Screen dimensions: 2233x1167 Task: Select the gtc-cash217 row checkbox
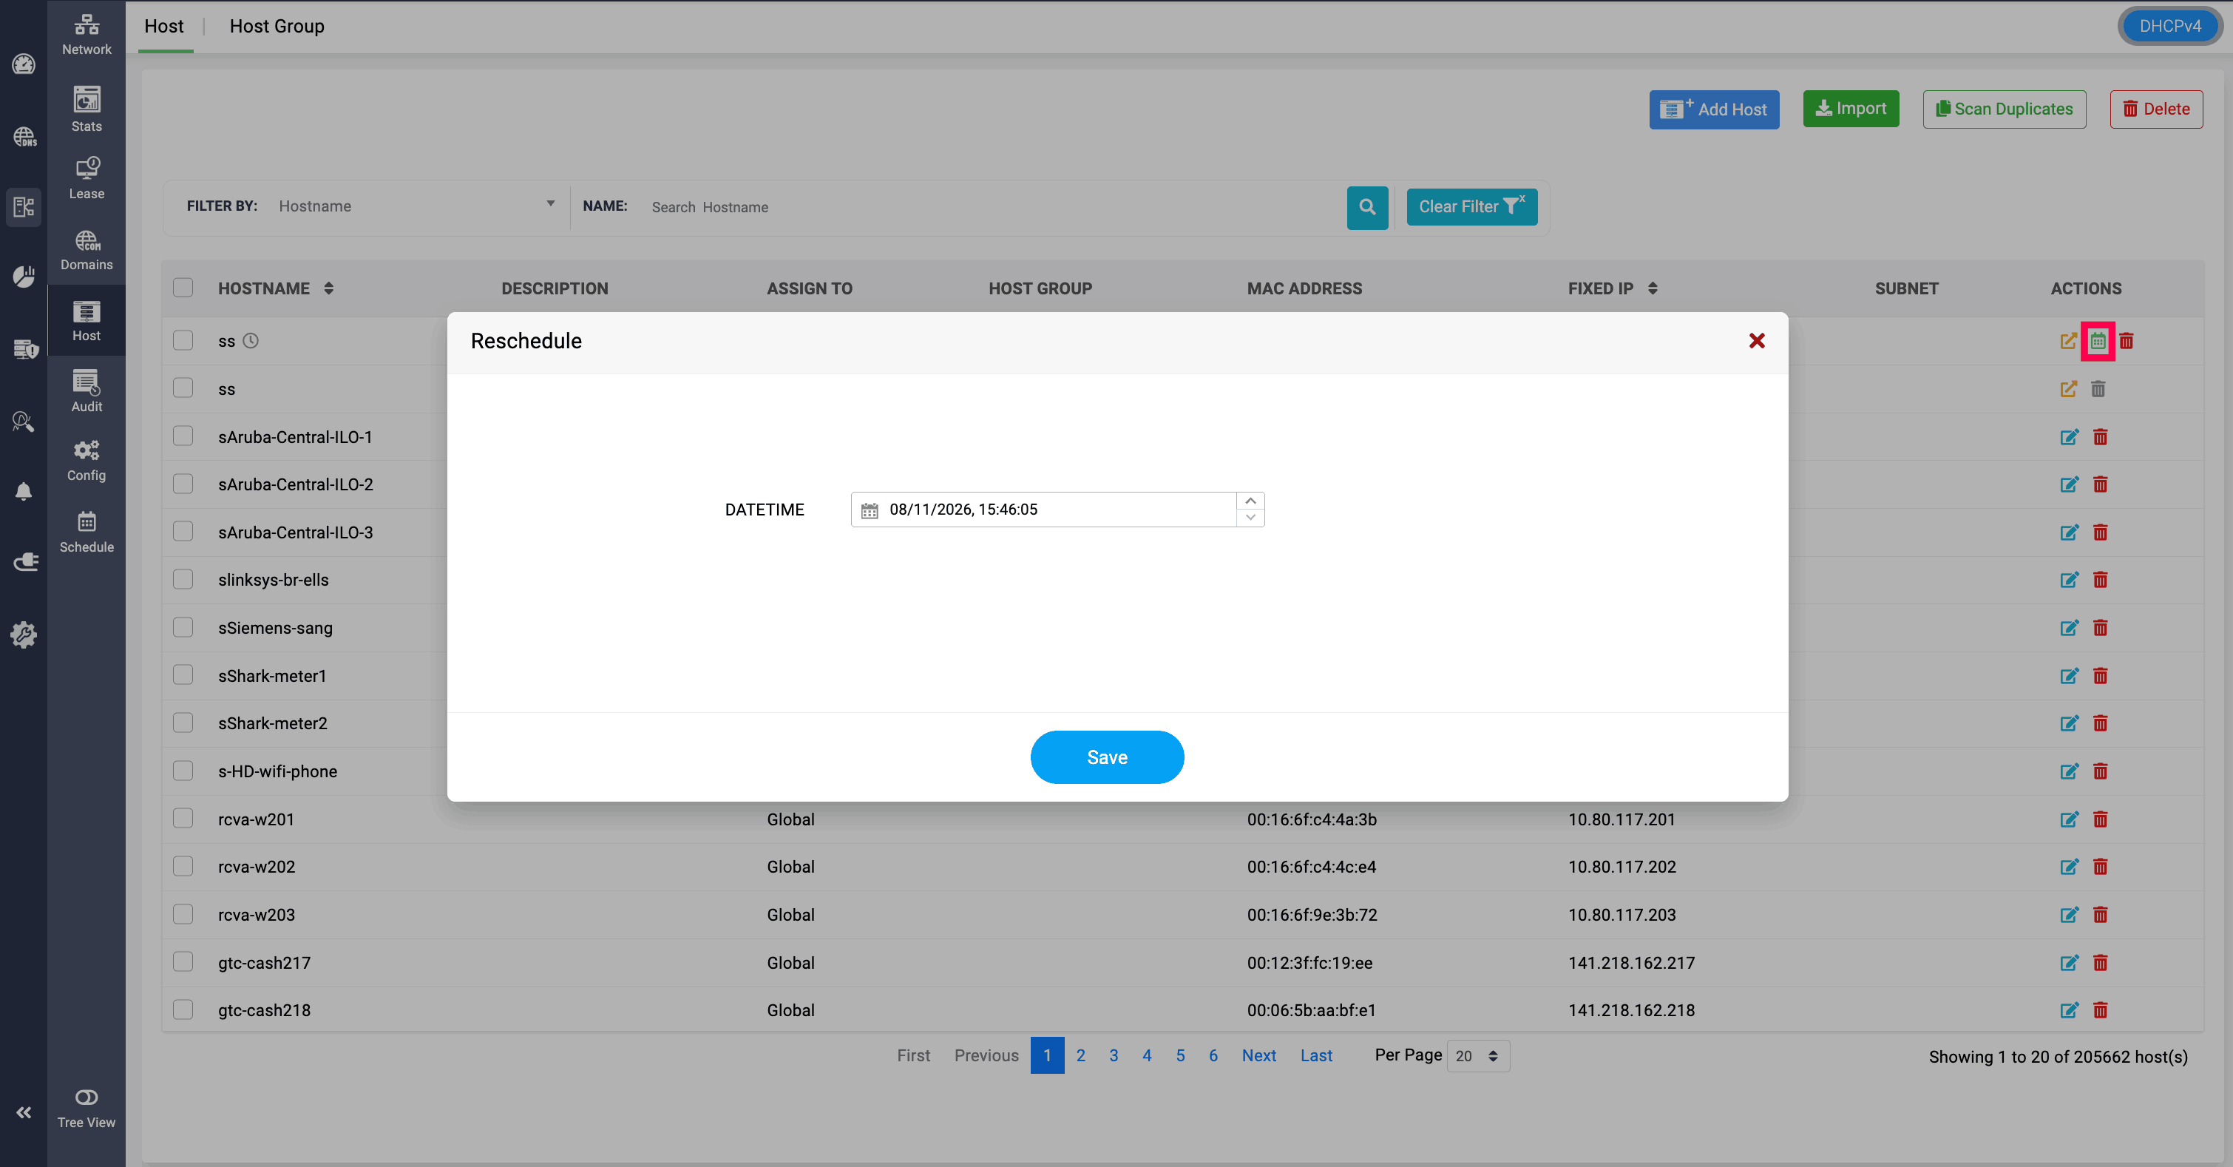183,961
